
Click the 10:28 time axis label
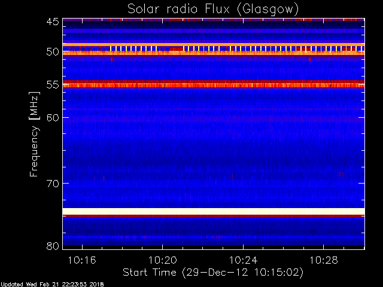pos(324,261)
